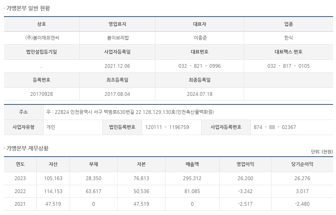Select the 사업자등록일 header cell

pyautogui.click(x=117, y=52)
